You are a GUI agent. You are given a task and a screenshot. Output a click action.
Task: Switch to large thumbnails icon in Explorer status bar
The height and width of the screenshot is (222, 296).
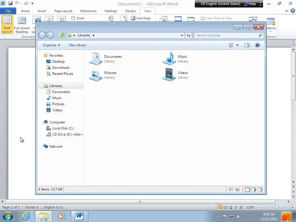(238, 189)
